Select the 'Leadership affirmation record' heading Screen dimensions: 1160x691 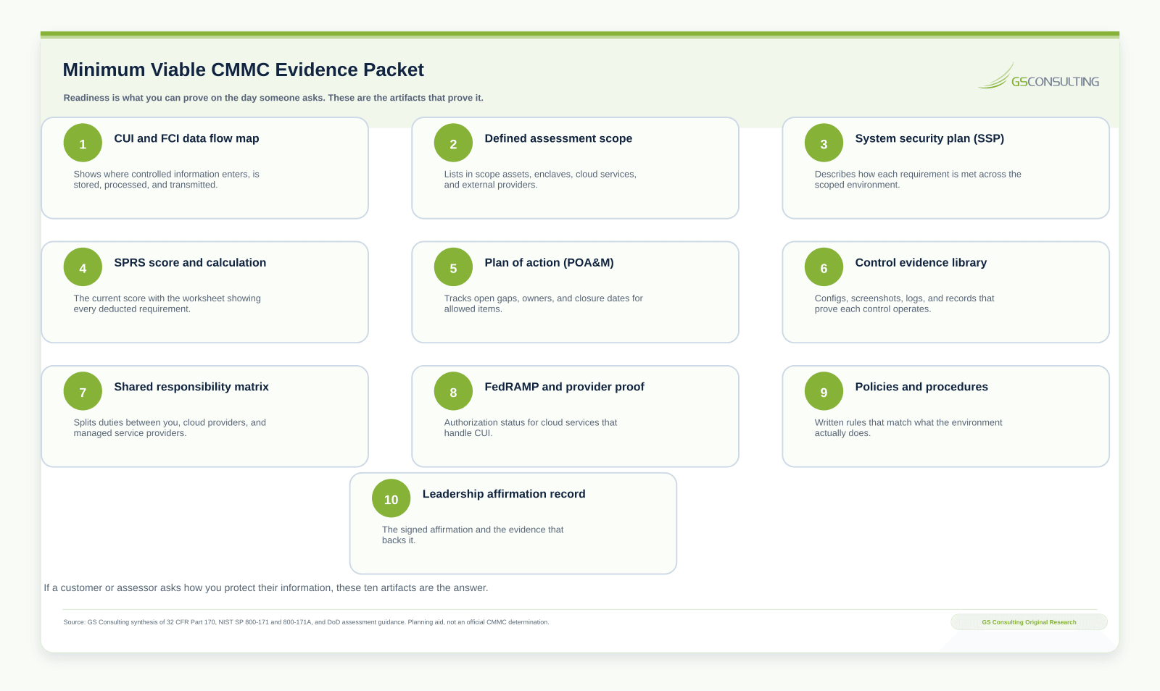[504, 494]
